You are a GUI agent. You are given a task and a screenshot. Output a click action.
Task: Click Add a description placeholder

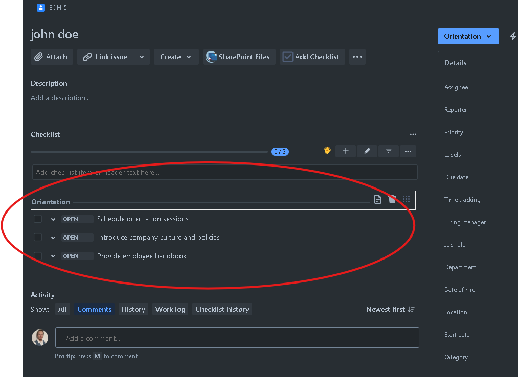60,98
